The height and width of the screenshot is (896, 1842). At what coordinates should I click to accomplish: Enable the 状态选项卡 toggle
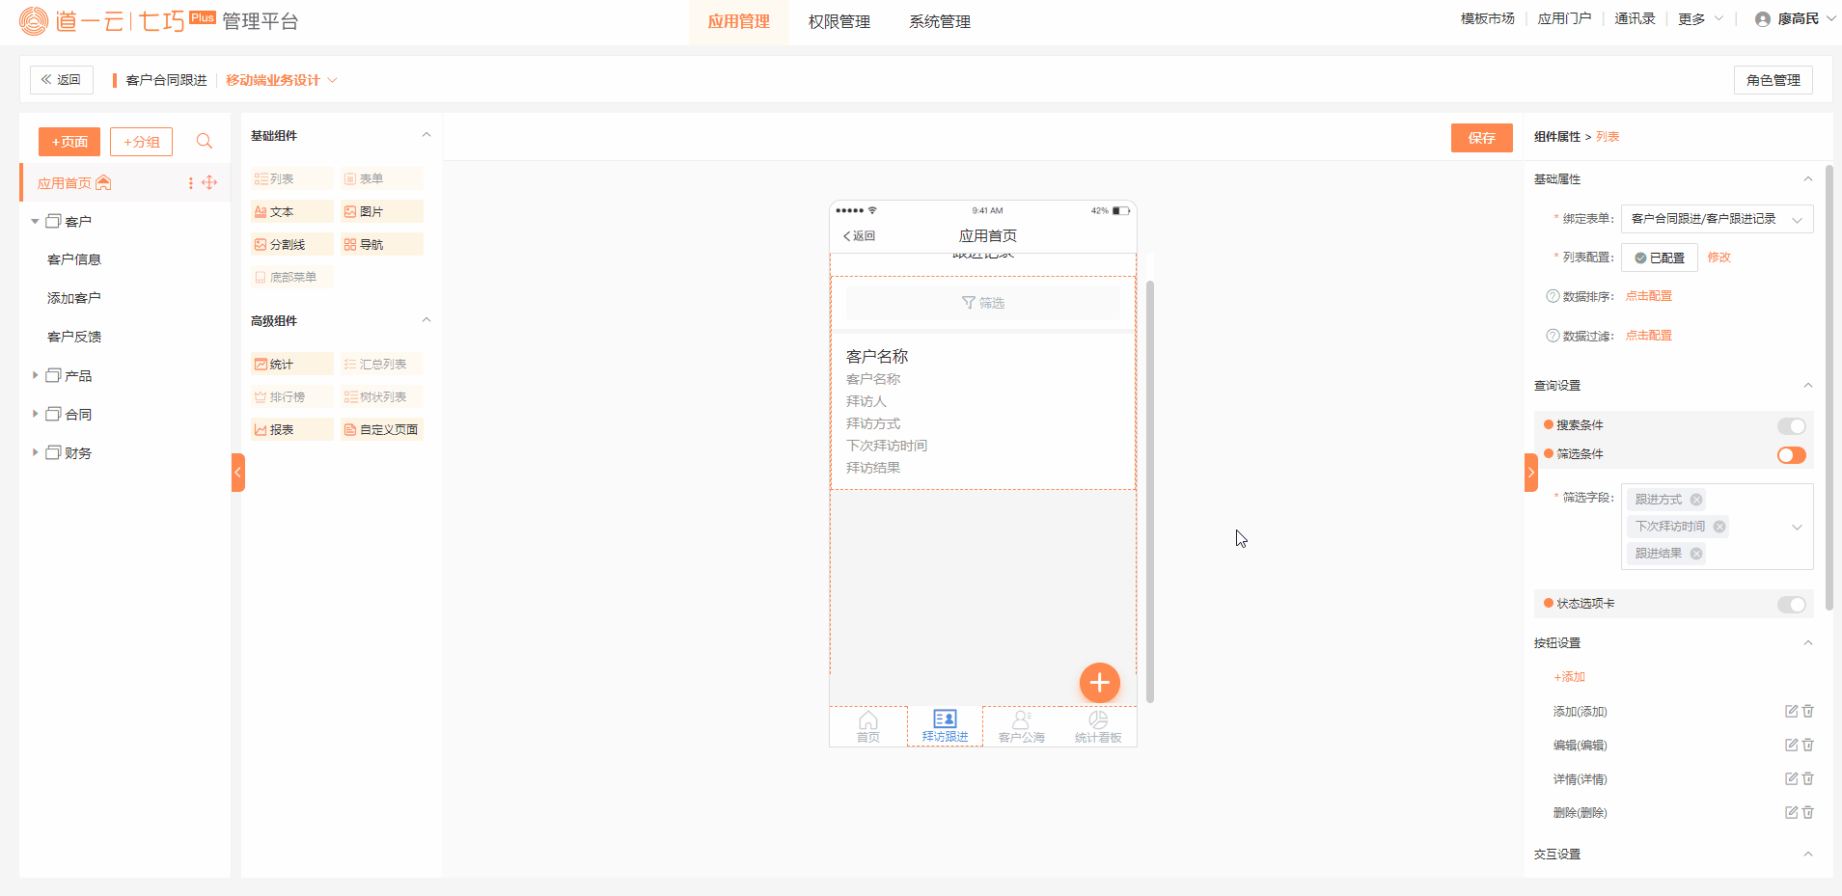click(x=1791, y=605)
